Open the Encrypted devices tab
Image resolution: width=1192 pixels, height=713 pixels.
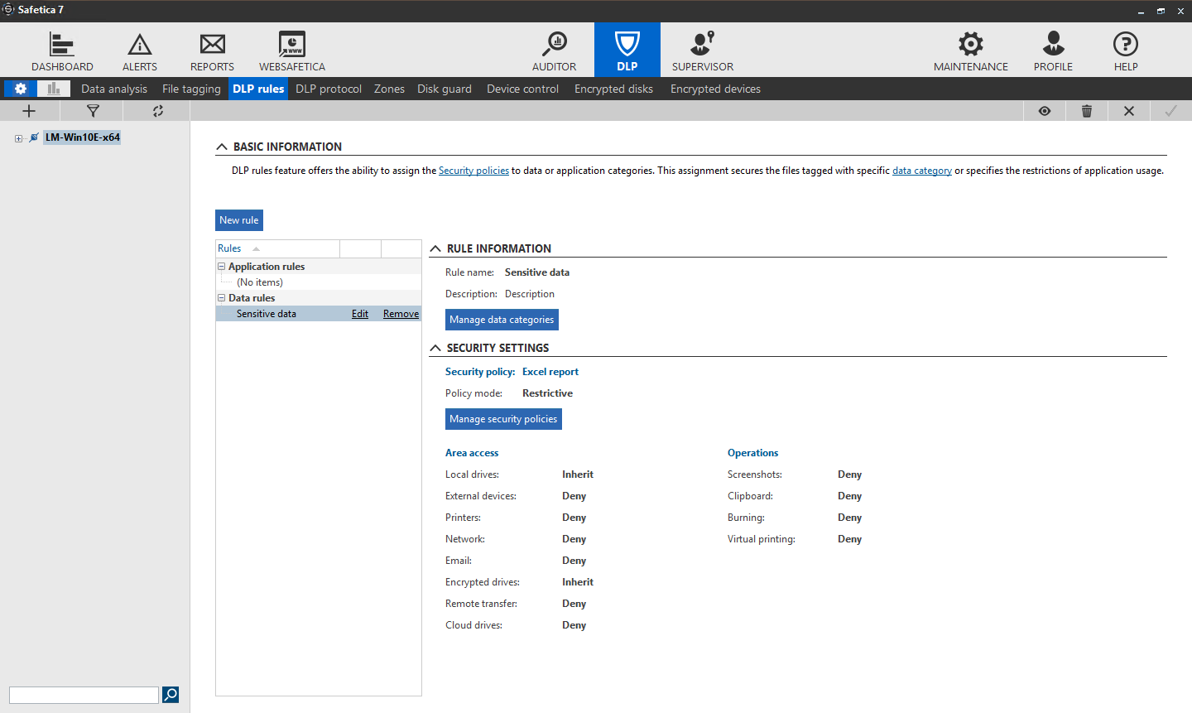click(715, 89)
